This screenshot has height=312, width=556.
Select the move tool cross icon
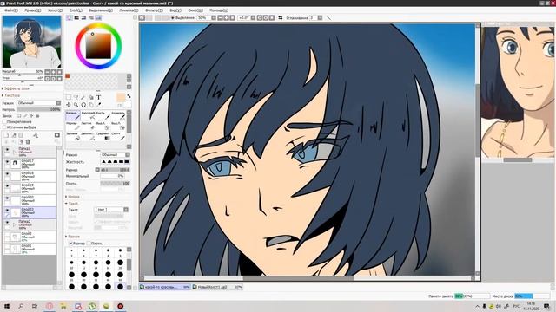point(69,105)
